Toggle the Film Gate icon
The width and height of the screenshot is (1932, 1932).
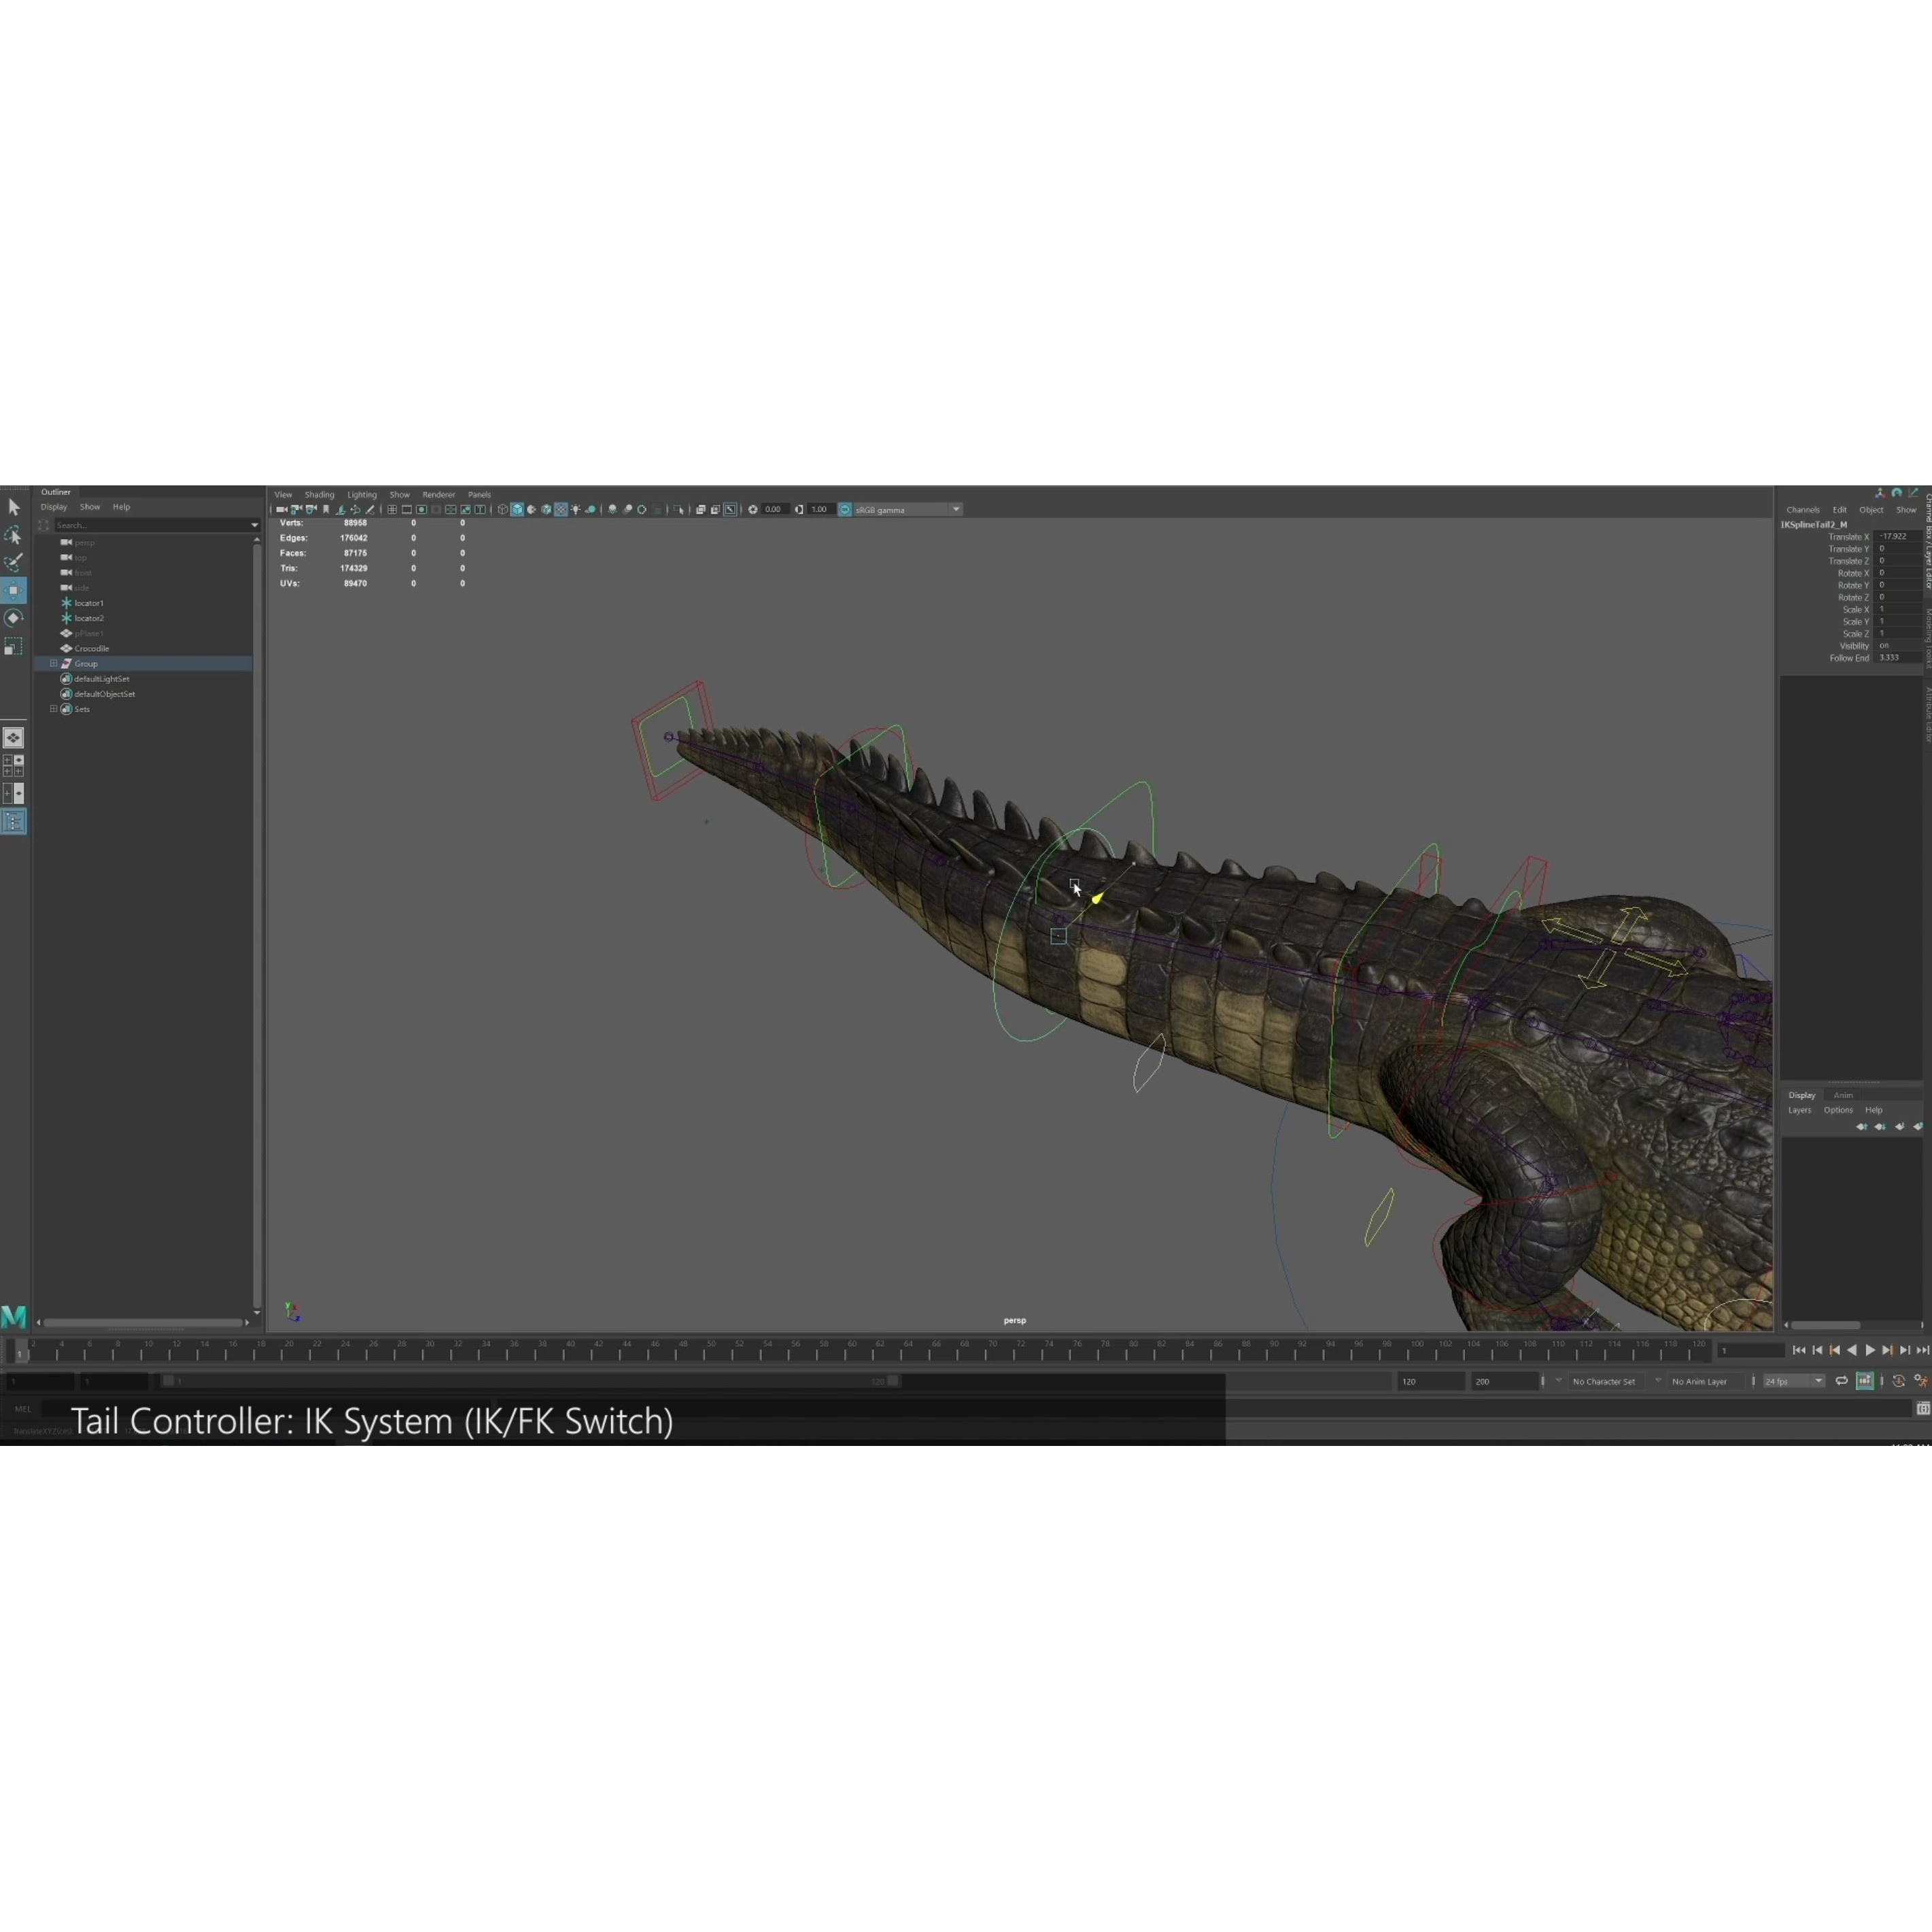407,509
